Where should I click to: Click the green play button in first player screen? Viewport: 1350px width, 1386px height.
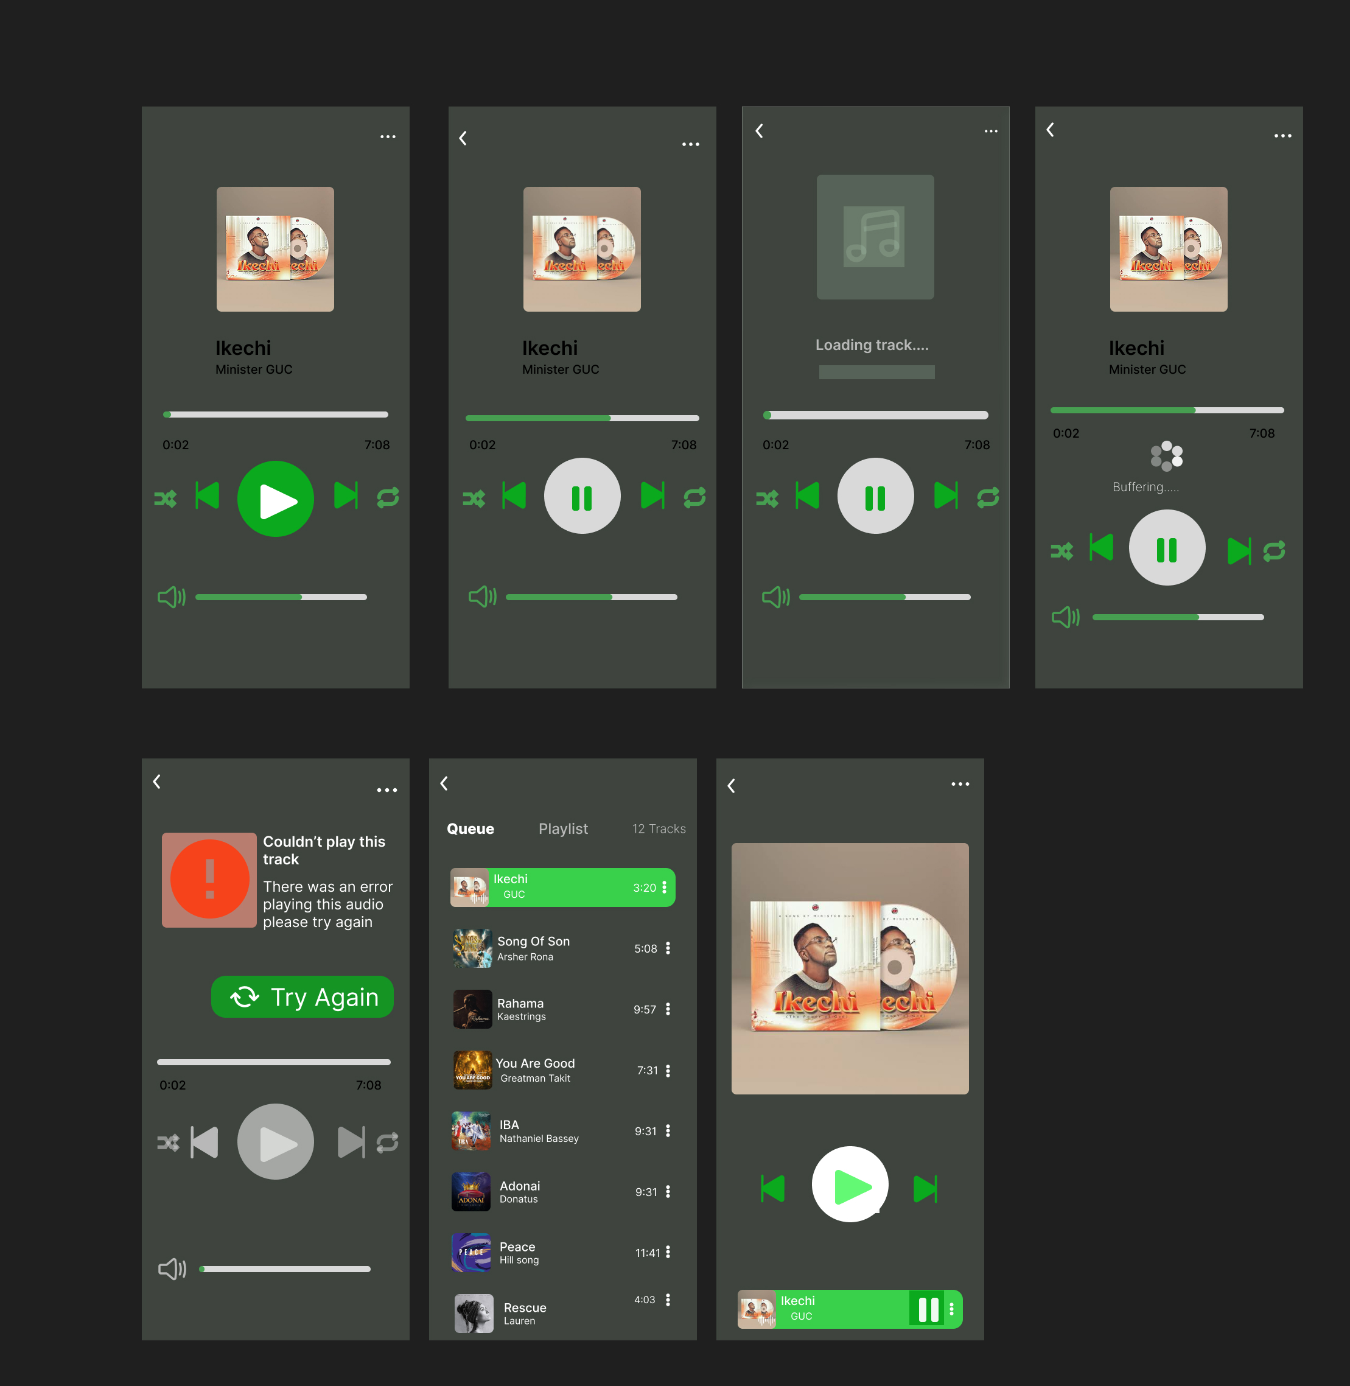tap(275, 499)
